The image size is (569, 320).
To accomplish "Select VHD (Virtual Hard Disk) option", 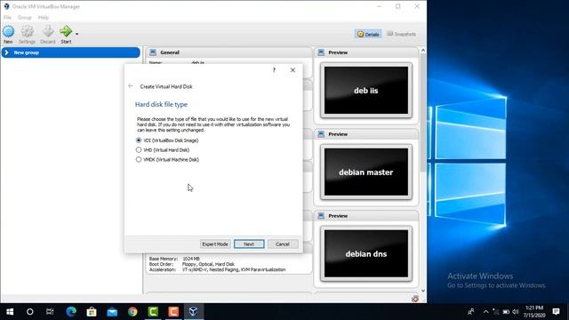I will point(163,150).
